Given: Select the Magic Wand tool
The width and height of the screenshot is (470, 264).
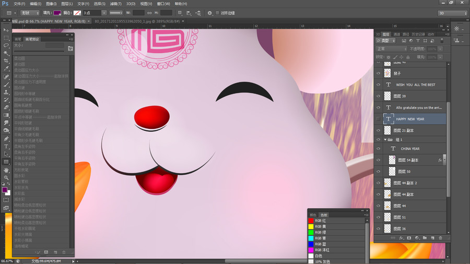Looking at the screenshot, I should click(x=6, y=53).
